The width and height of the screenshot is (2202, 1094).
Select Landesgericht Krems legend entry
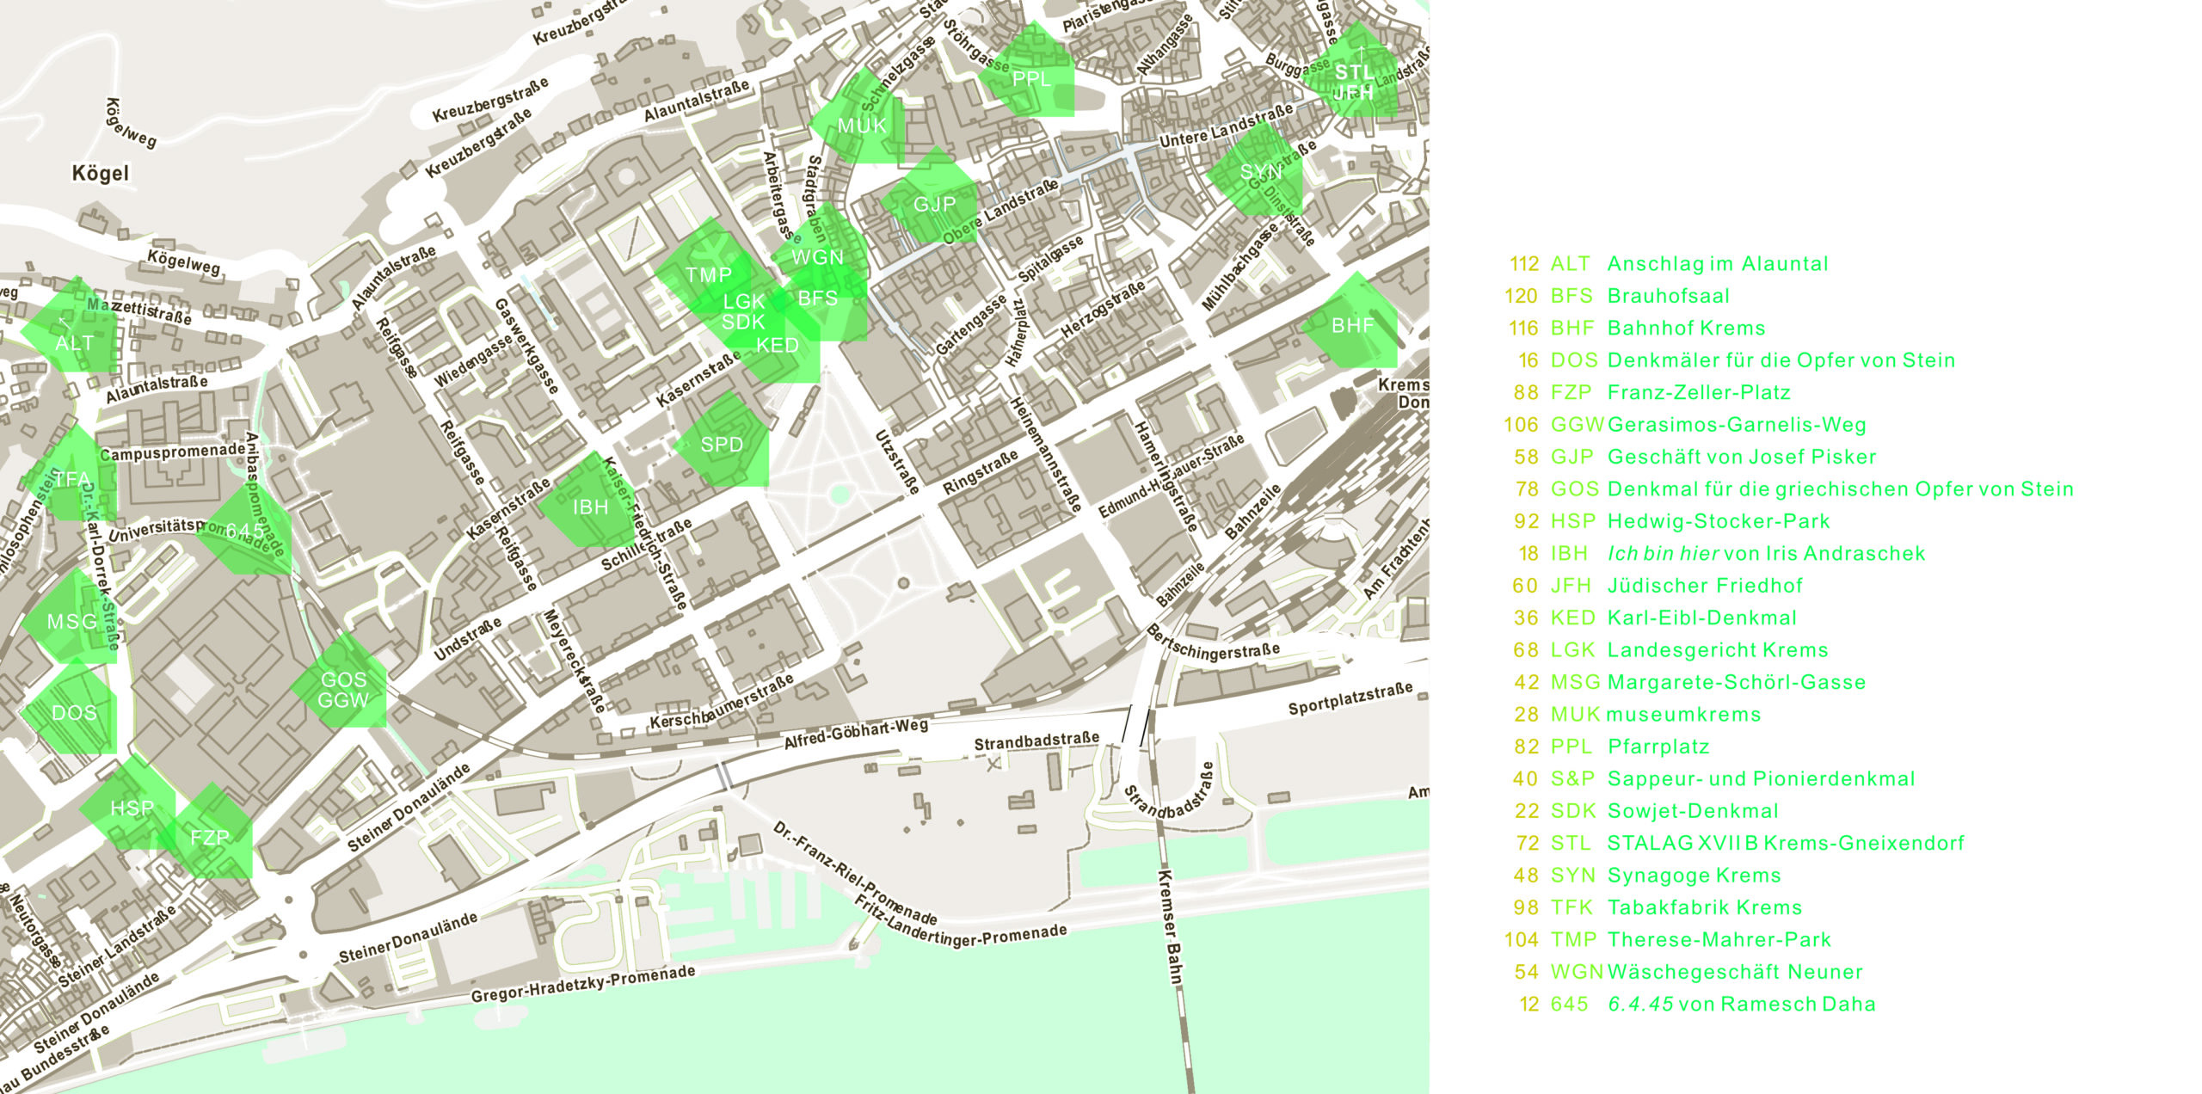[1717, 650]
